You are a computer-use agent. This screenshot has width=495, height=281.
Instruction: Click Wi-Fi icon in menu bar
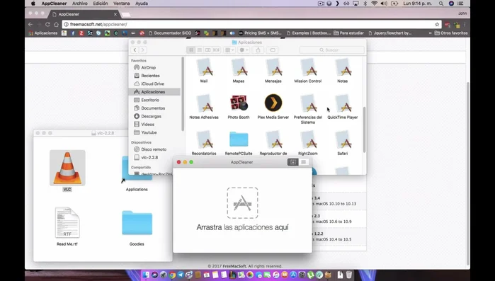coord(375,4)
